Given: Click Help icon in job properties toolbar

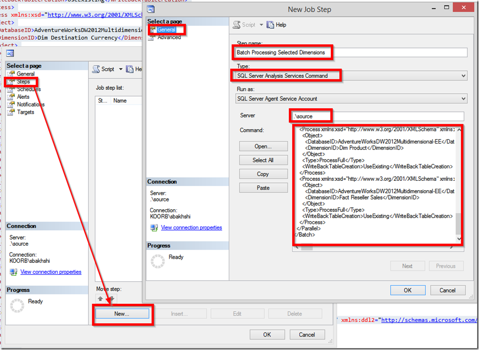Looking at the screenshot, I should tap(130, 69).
